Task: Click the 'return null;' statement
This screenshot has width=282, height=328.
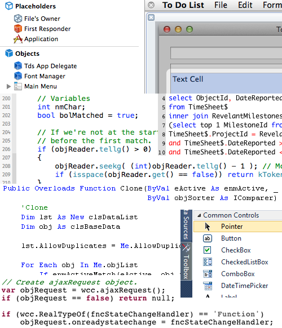Action: pyautogui.click(x=147, y=298)
